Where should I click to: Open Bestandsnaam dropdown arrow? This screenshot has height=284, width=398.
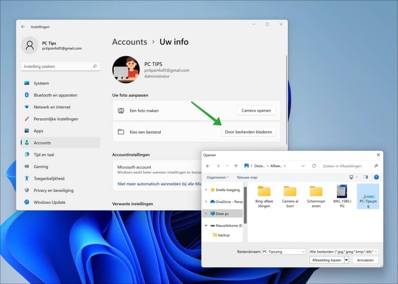click(303, 252)
